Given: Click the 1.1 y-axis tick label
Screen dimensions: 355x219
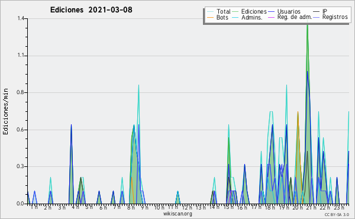Looking at the screenshot, I should pos(21,56).
